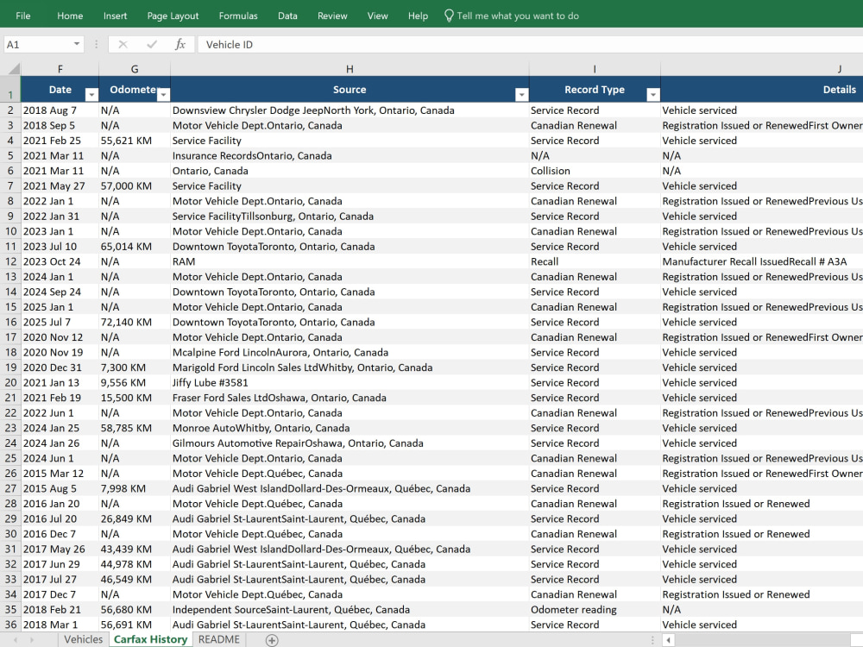Select column G header

point(135,69)
